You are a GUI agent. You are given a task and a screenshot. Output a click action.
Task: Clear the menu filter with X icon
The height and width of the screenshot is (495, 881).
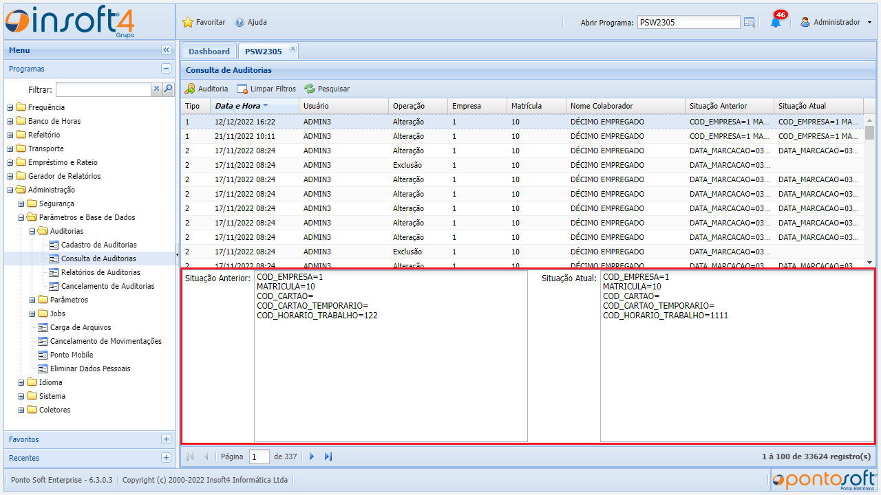pos(156,89)
